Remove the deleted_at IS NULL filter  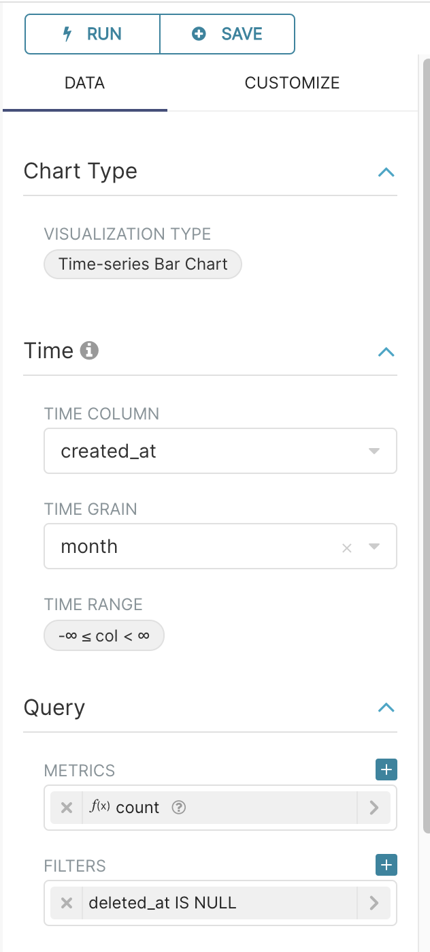tap(67, 903)
